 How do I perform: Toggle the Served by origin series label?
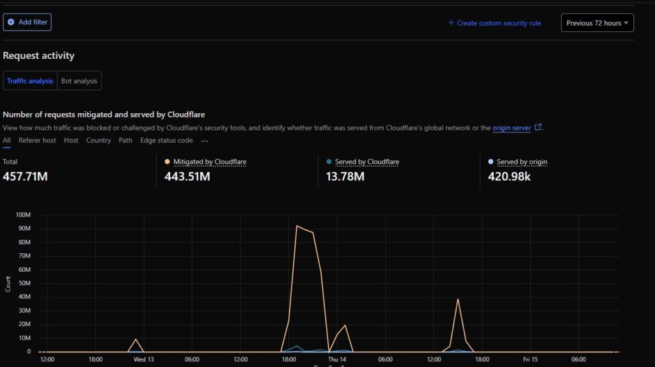tap(521, 162)
